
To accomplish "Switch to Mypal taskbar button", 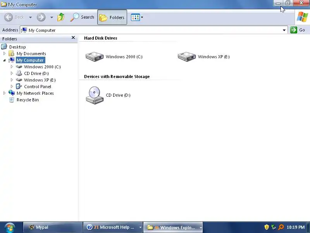I will (53, 227).
